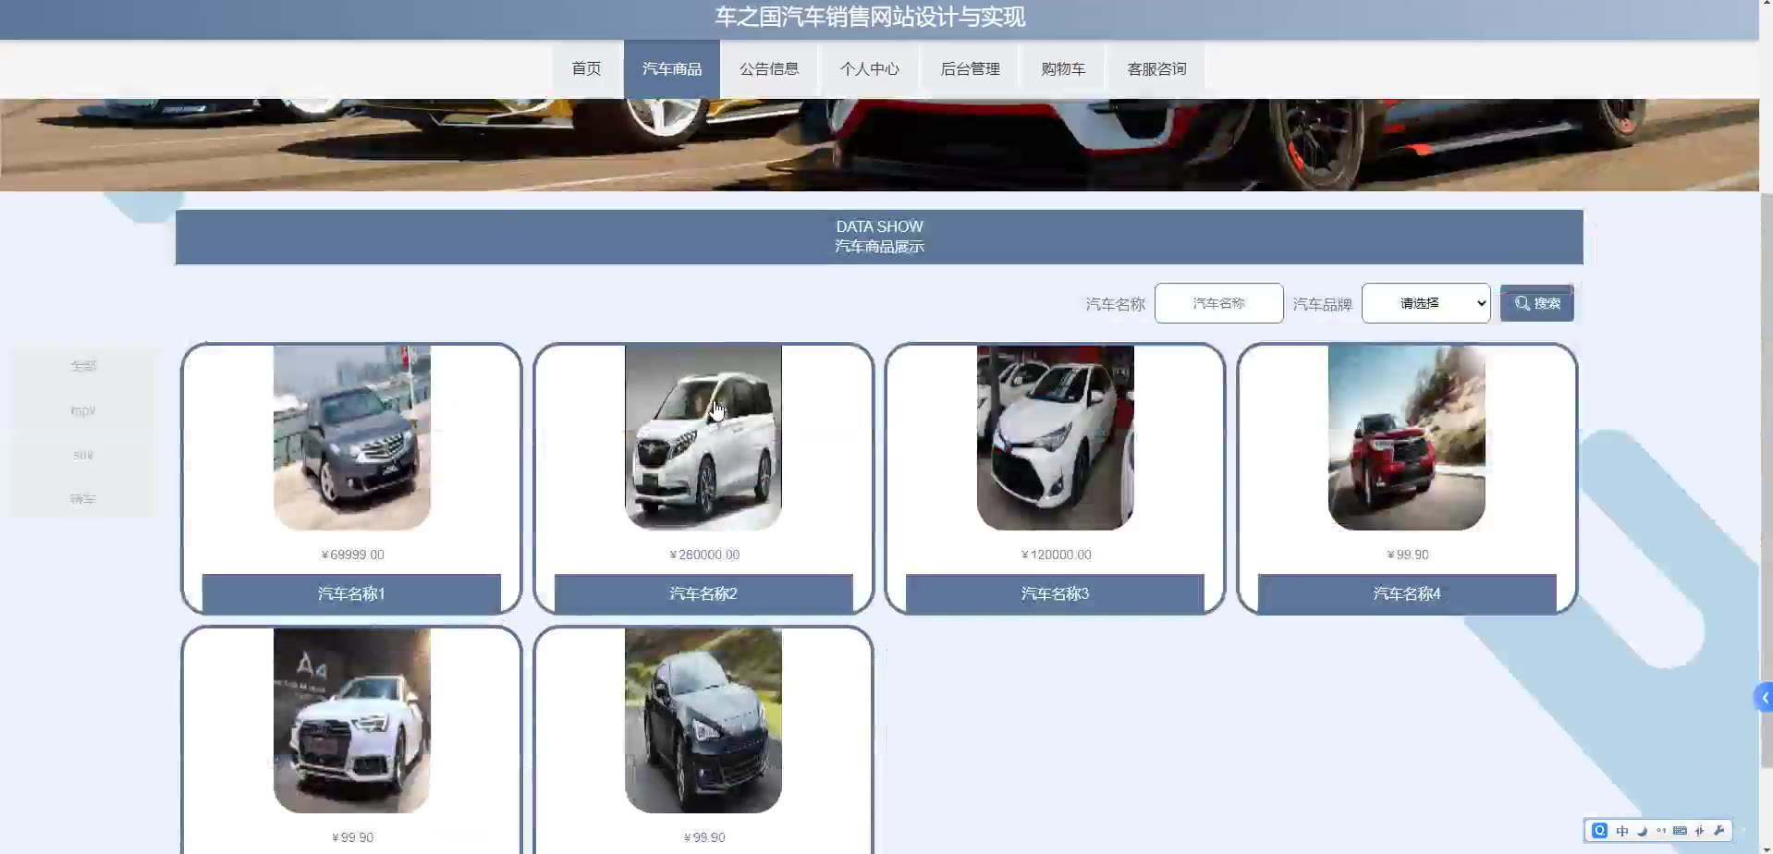Click the grey Honda car thumbnail for 汽车名称1
This screenshot has width=1773, height=854.
[x=352, y=438]
